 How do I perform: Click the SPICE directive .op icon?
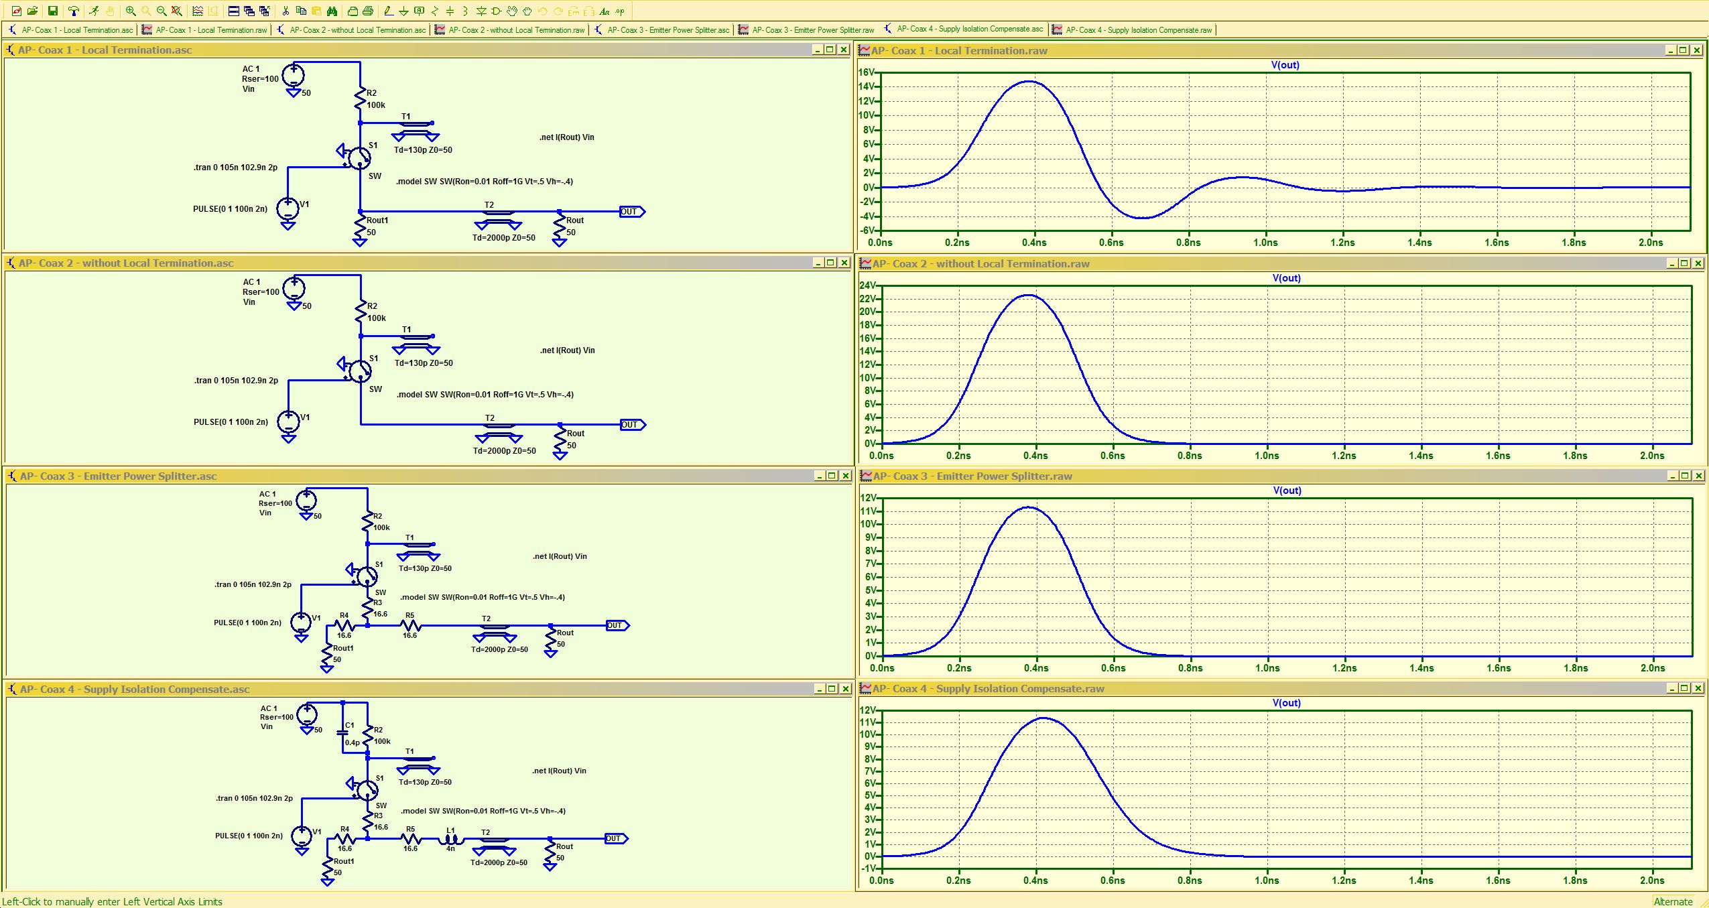pyautogui.click(x=620, y=11)
